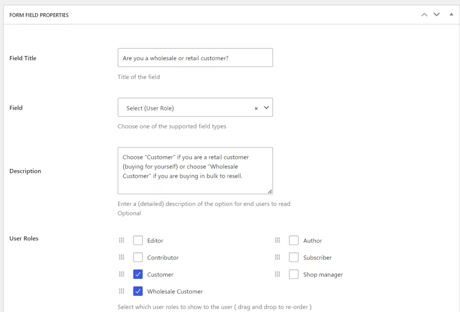Move the Form Field Properties panel up

click(x=424, y=15)
